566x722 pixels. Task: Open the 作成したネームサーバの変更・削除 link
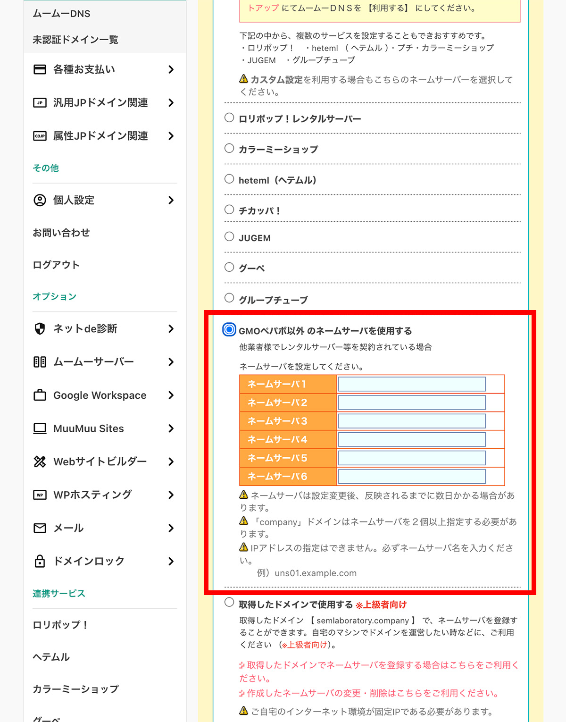click(368, 693)
